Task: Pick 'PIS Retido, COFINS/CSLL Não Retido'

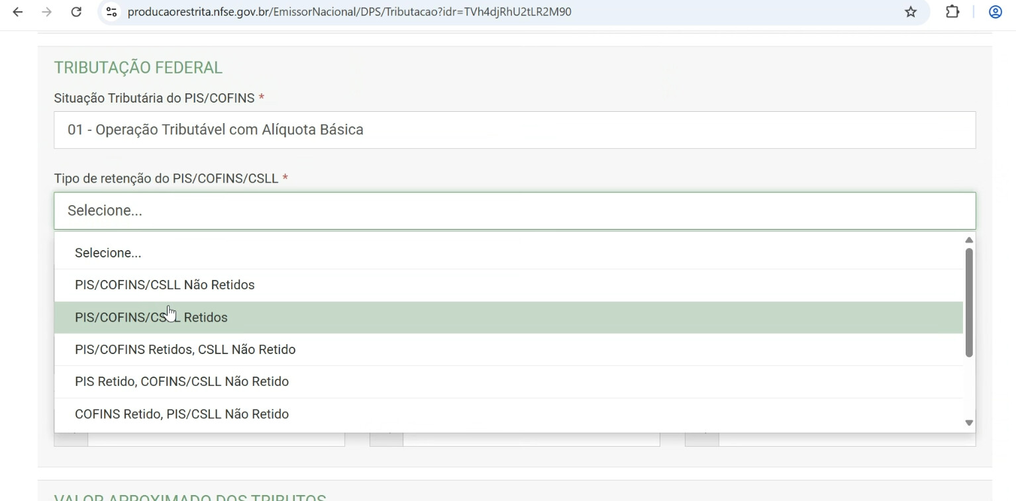Action: 181,382
